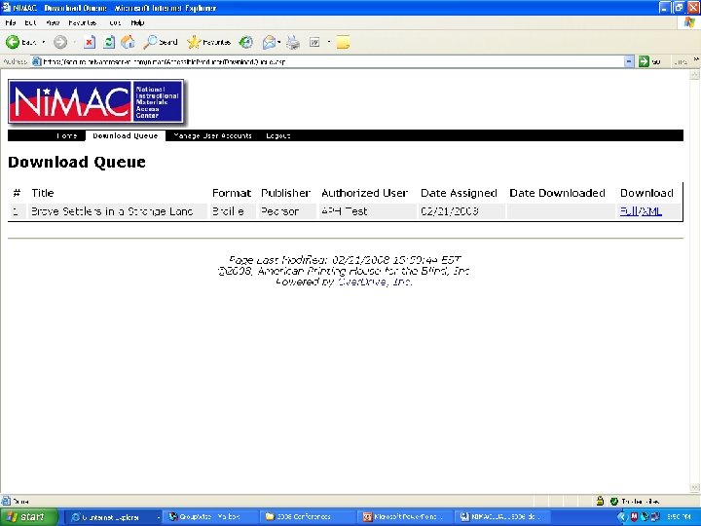Go to the Home navigation tab
The height and width of the screenshot is (526, 701).
(x=66, y=135)
